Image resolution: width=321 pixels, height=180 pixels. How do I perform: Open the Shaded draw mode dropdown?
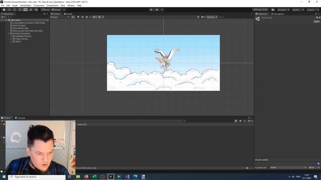click(60, 17)
